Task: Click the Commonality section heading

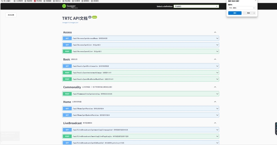Action: 72,87
